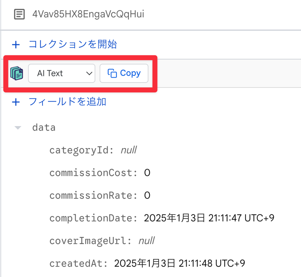Click the 0 value of commissionCost
Image resolution: width=301 pixels, height=277 pixels.
147,173
